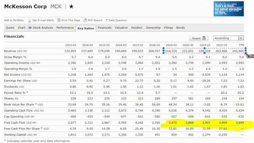The height and width of the screenshot is (143, 254).
Task: Click the Export button
Action: (x=198, y=38)
